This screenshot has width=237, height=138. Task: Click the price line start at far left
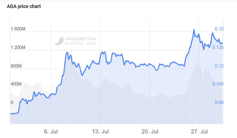click(11, 114)
